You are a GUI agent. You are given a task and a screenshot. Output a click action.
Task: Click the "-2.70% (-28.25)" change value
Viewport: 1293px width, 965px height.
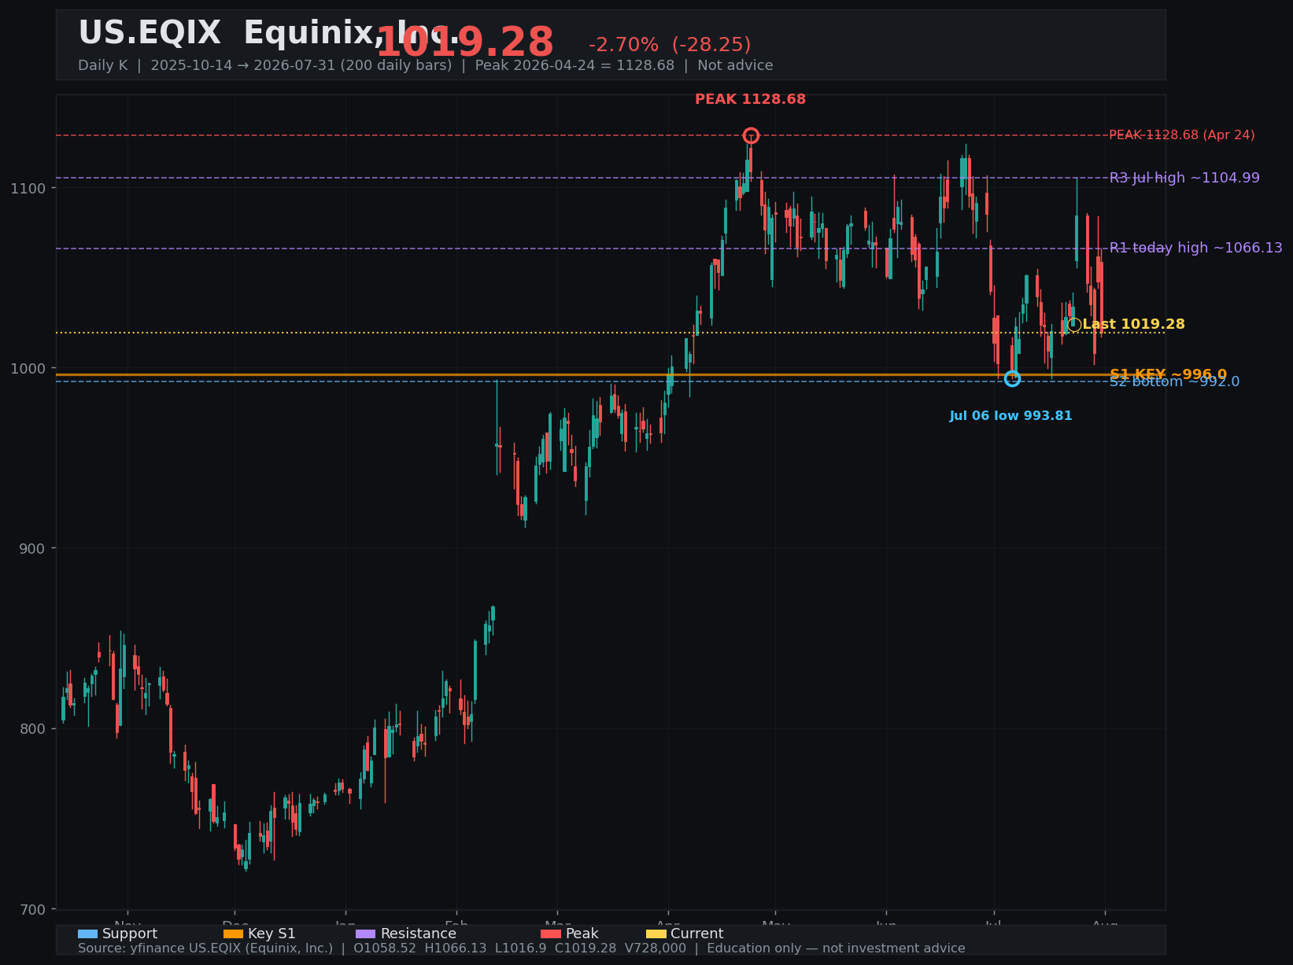tap(670, 45)
